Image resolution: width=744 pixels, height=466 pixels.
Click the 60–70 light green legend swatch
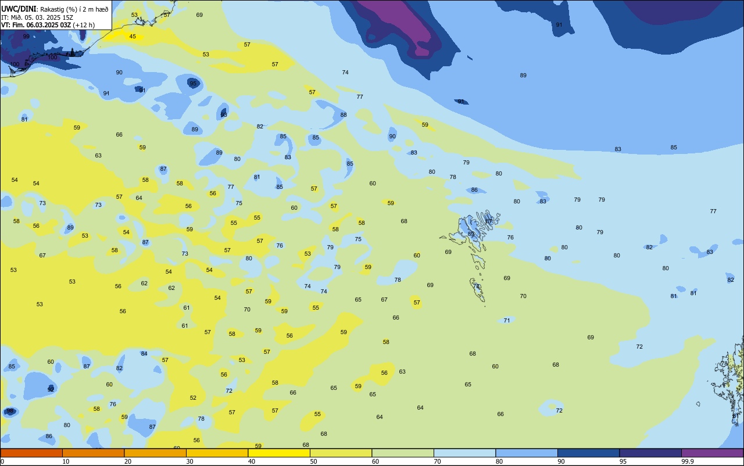point(403,453)
